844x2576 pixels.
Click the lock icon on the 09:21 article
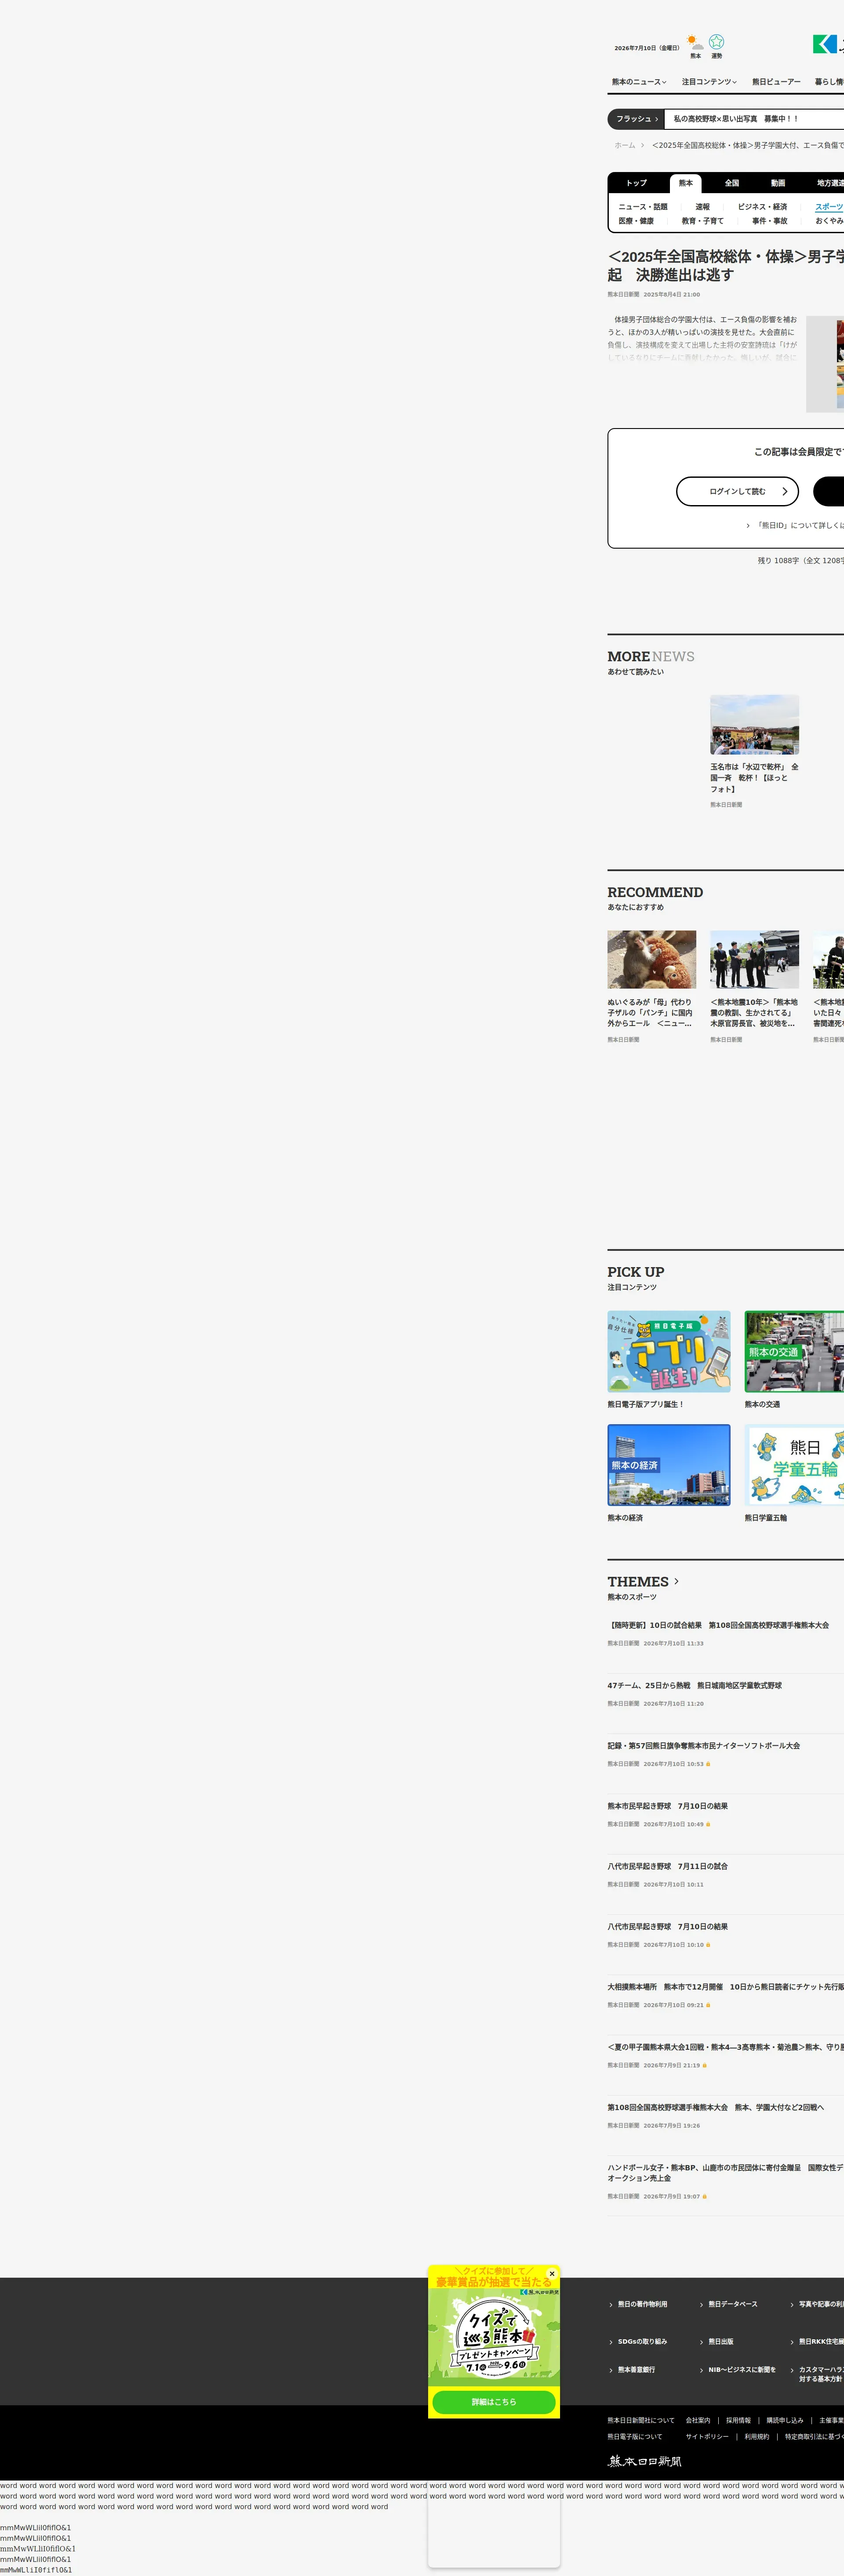(x=708, y=2005)
